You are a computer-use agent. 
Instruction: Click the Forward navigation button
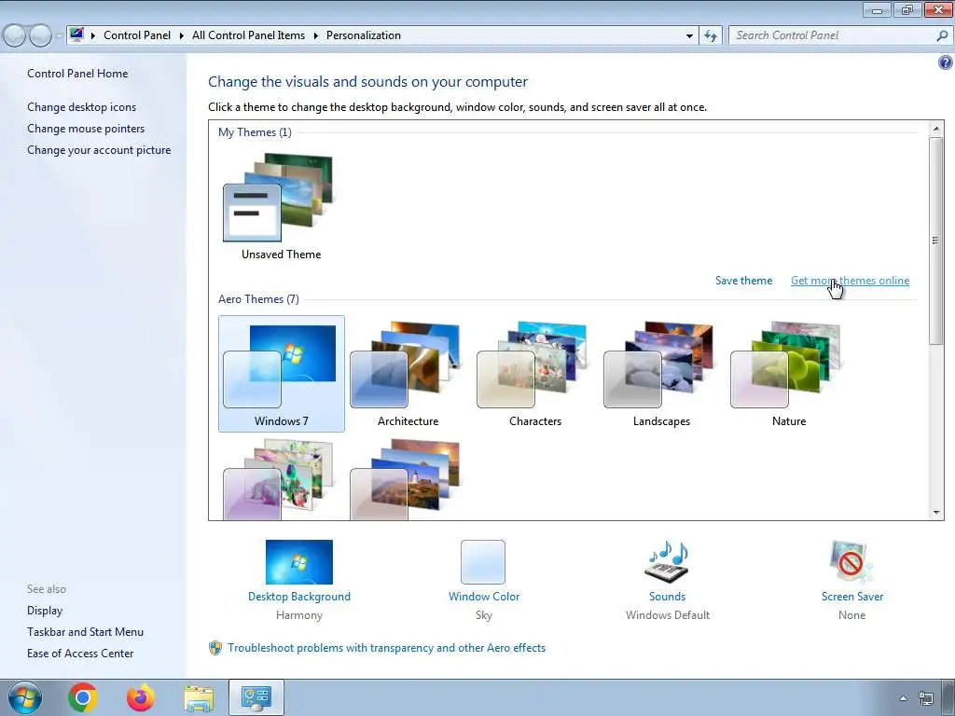(41, 36)
